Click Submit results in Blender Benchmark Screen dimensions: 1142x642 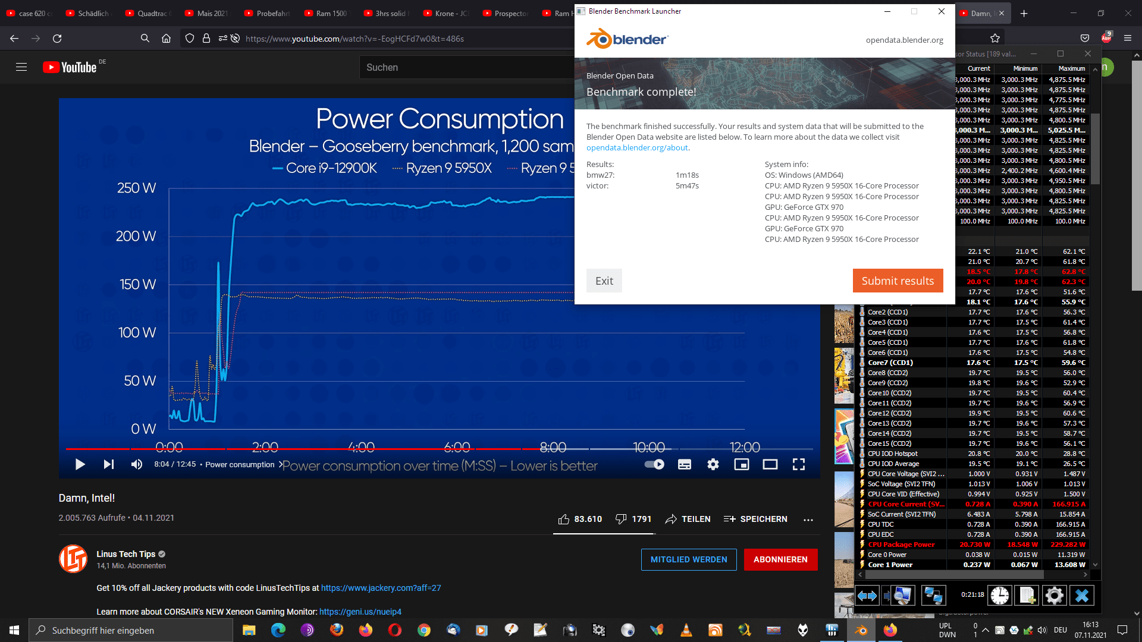[898, 281]
